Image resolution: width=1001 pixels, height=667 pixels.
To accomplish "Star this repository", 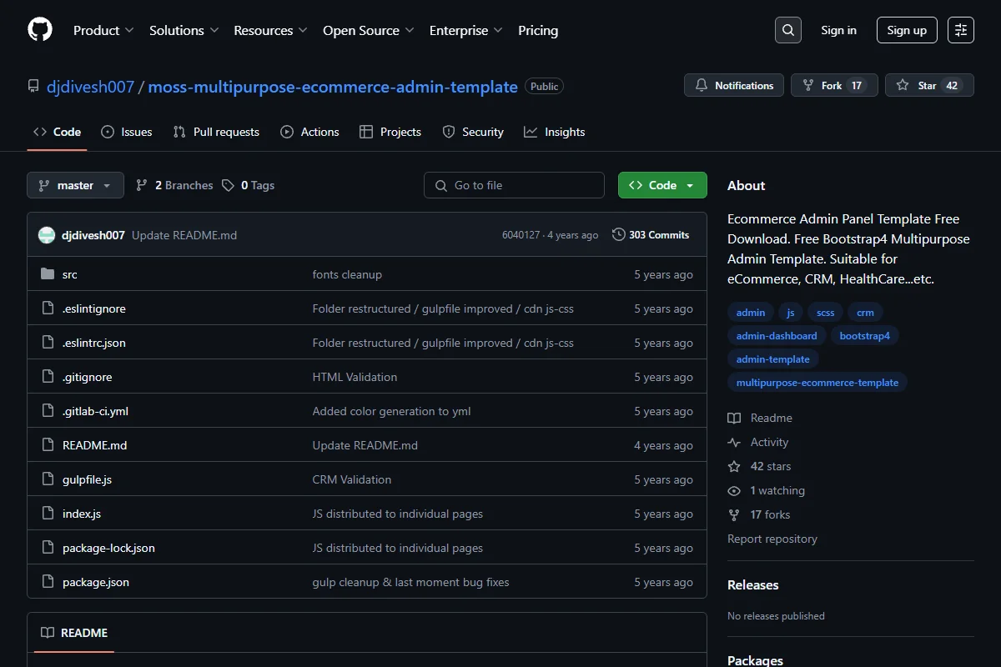I will 929,85.
